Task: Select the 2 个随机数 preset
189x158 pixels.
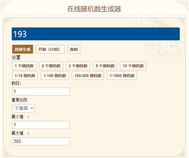Action: click(x=51, y=66)
